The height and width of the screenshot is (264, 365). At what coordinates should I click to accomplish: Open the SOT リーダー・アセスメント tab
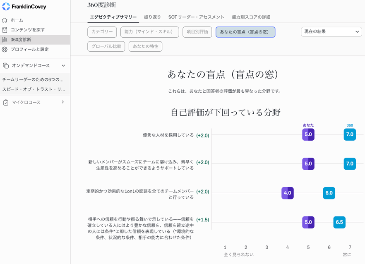tap(196, 17)
